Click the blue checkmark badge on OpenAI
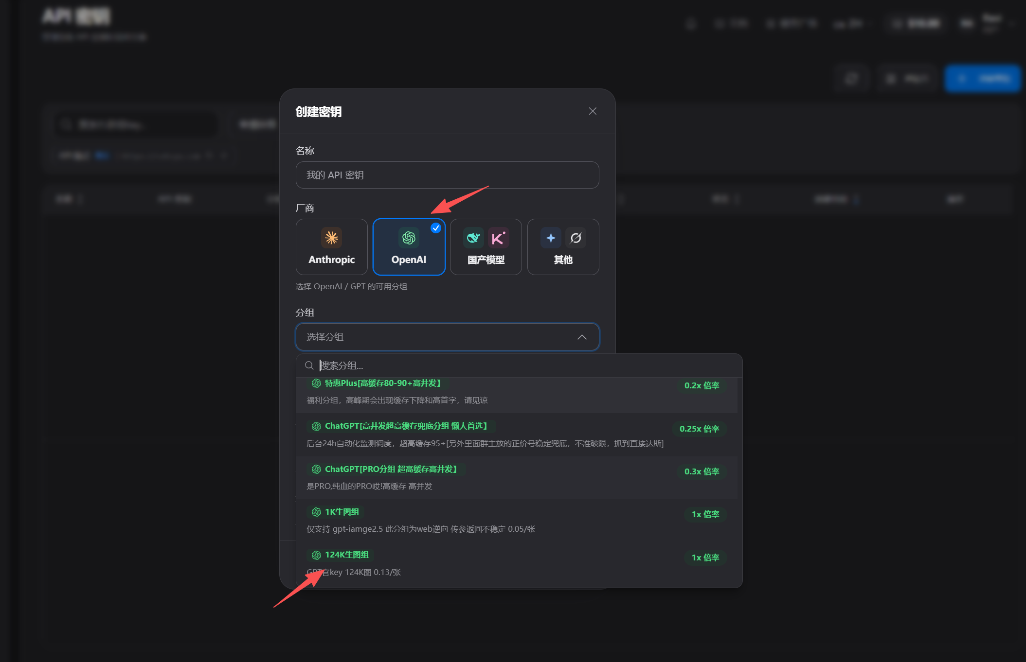The height and width of the screenshot is (662, 1026). point(436,227)
